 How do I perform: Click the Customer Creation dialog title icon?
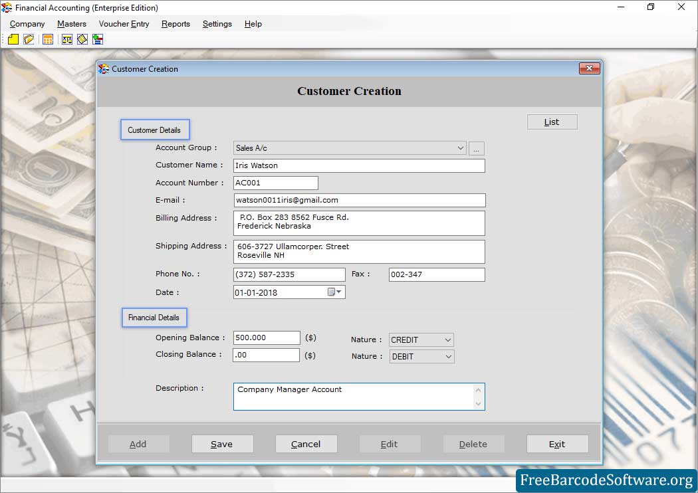coord(104,69)
